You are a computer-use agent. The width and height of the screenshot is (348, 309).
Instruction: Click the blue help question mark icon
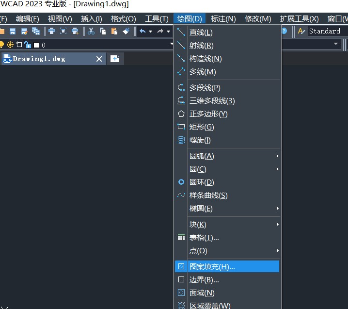click(x=285, y=31)
